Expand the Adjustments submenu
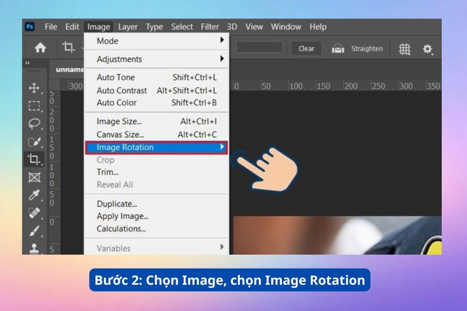This screenshot has width=467, height=311. [156, 59]
